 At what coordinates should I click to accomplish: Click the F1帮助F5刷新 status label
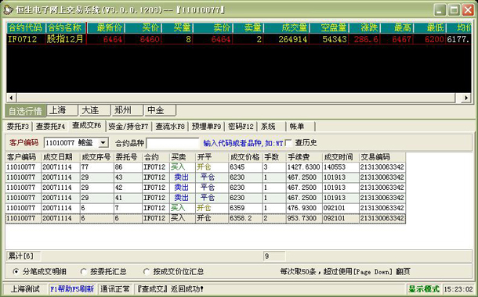click(x=72, y=288)
